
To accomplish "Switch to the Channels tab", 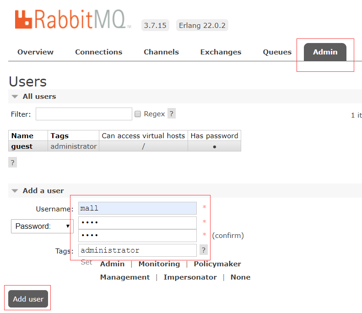I will (161, 52).
